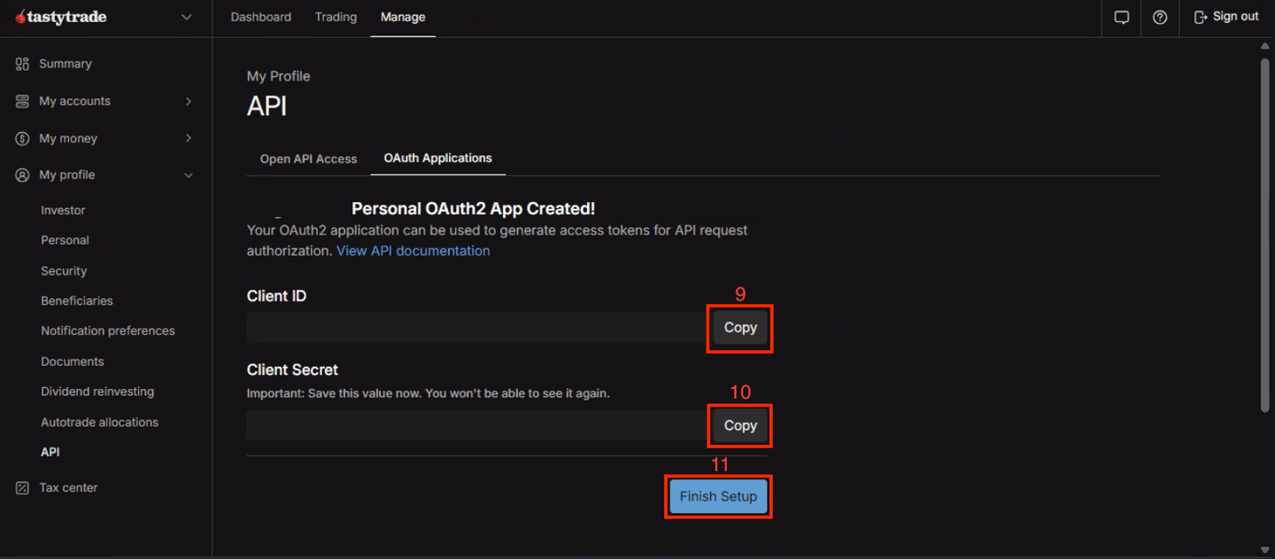Click the Sign out door icon
The width and height of the screenshot is (1275, 559).
(x=1201, y=17)
